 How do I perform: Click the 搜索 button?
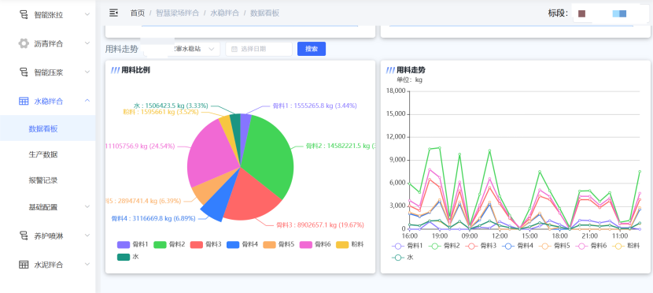[x=312, y=49]
